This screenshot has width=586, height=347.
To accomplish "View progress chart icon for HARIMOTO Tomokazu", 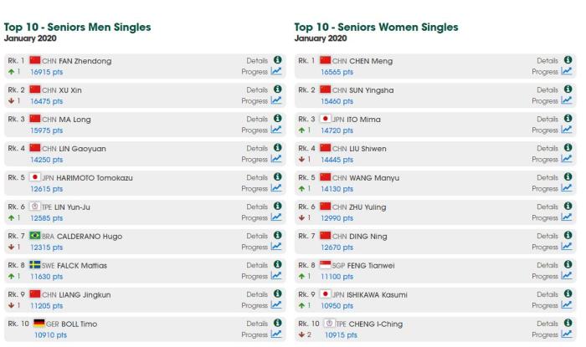I will click(x=276, y=188).
